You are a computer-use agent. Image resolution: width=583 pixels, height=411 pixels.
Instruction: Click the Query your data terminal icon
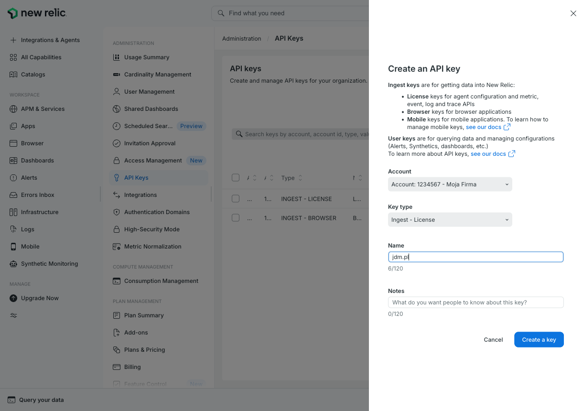[11, 400]
